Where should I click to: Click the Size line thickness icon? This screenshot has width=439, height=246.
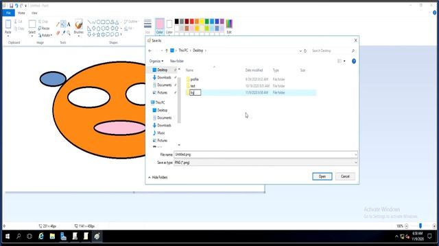147,24
